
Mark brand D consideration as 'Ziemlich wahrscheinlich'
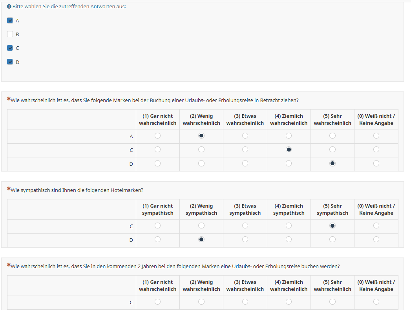pos(289,163)
